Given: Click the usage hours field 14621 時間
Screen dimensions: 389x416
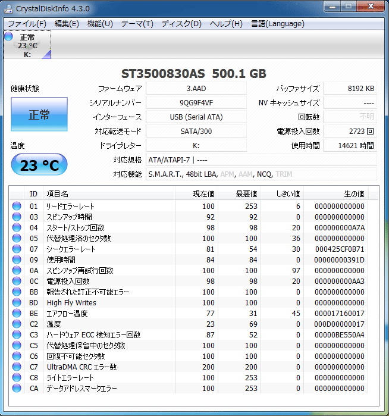Looking at the screenshot, I should [x=350, y=146].
